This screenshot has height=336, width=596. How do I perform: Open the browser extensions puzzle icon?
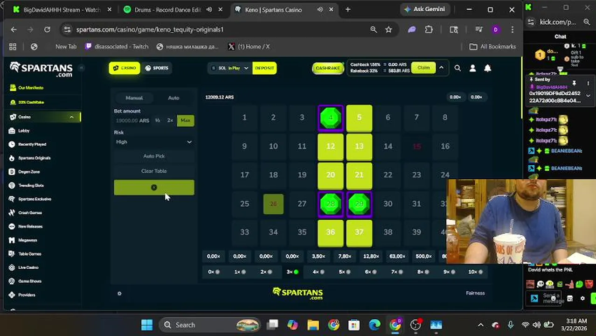point(429,29)
